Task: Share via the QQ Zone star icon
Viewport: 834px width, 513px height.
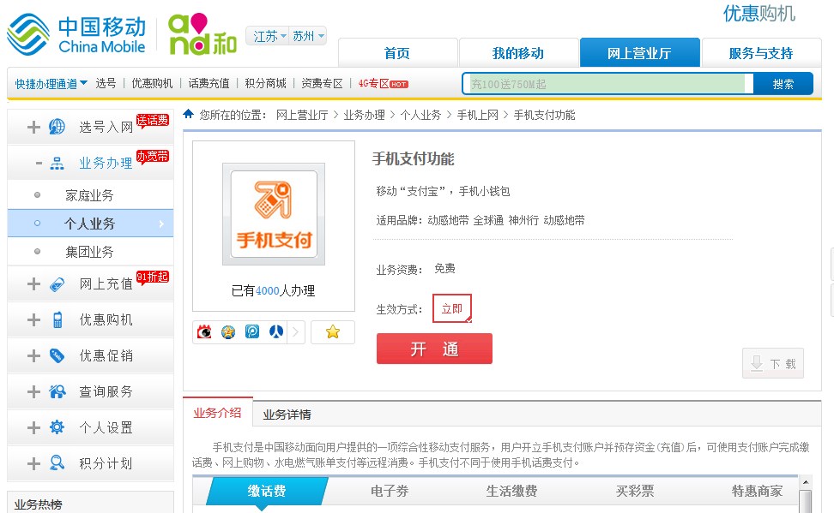Action: coord(228,332)
